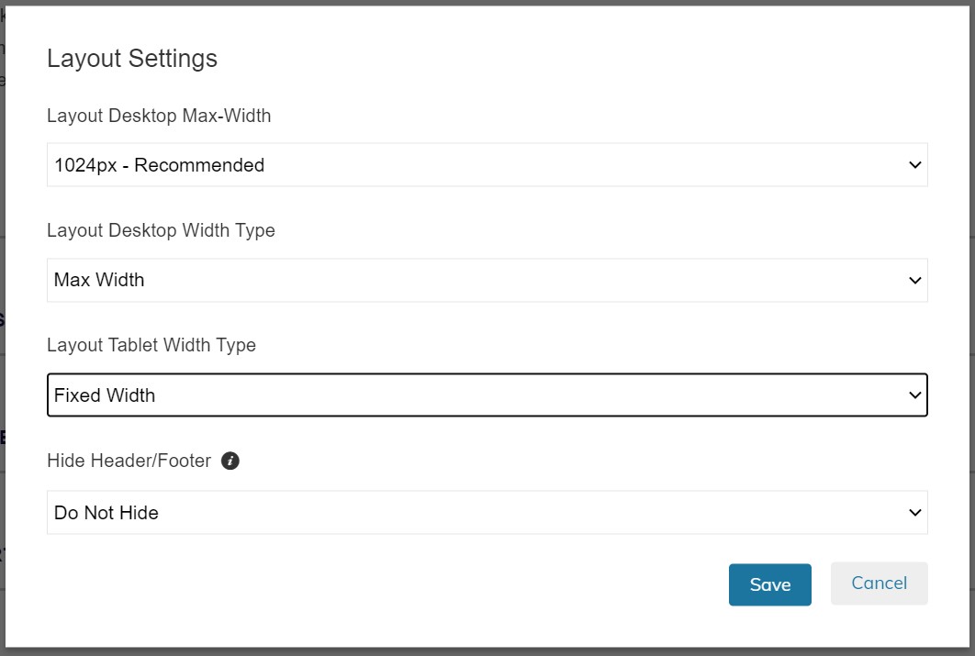Click the Layout Desktop Width Type label
The image size is (975, 656).
tap(161, 230)
